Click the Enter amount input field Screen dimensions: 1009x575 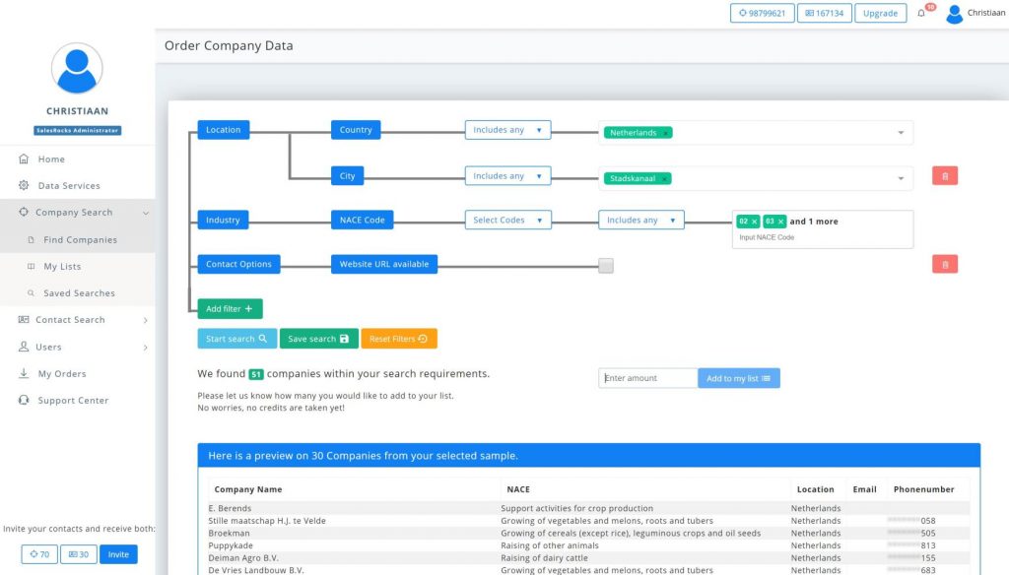click(647, 378)
